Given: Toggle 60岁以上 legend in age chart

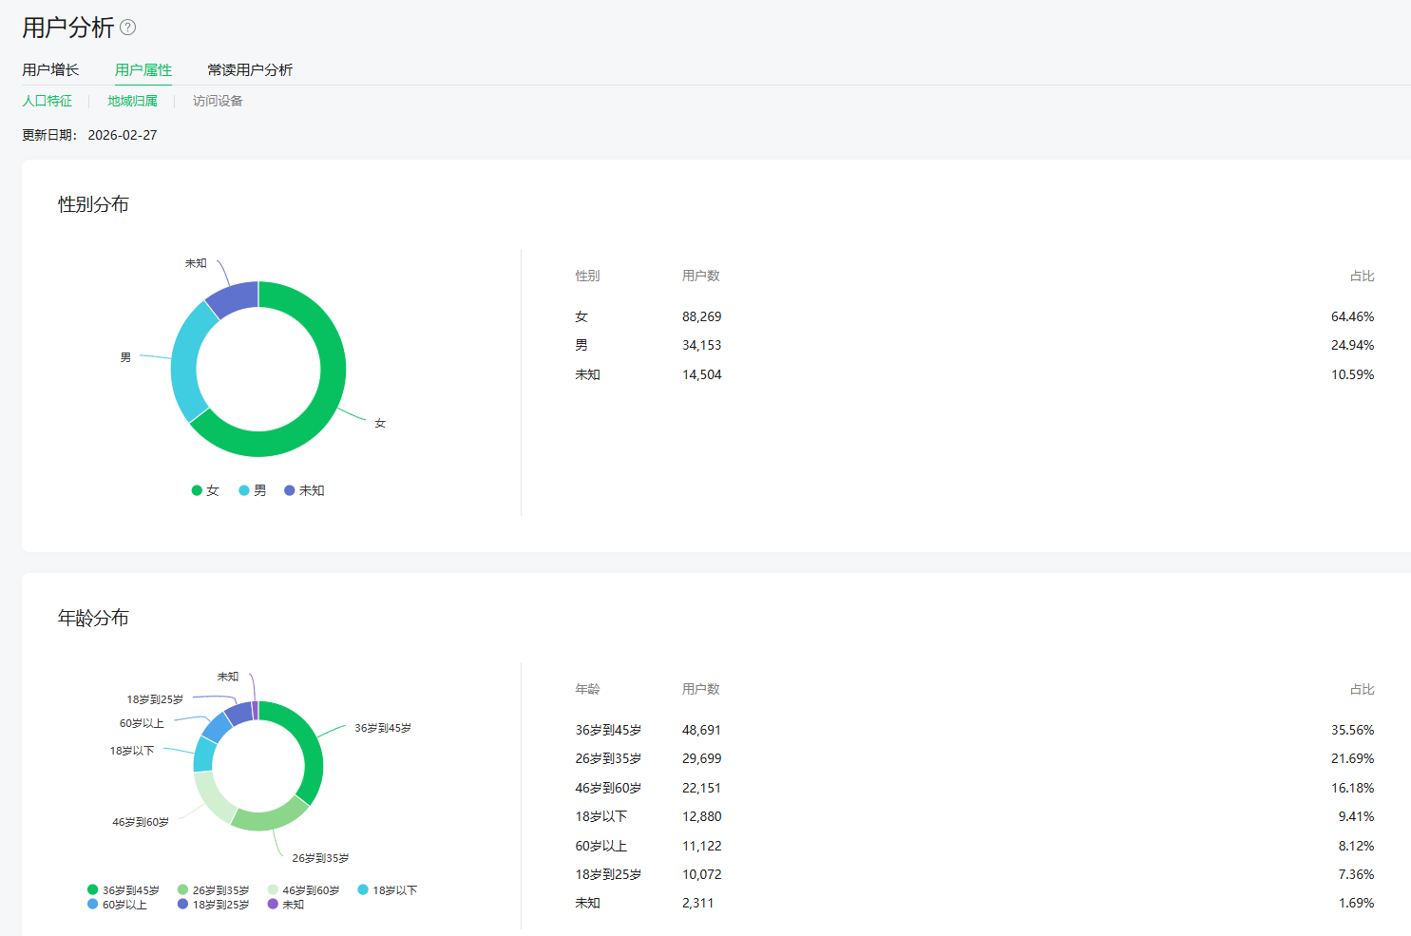Looking at the screenshot, I should tap(118, 905).
